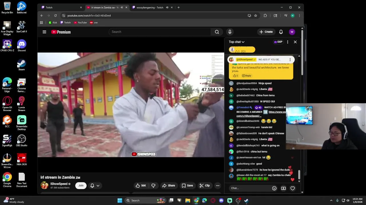Open the Twitch bookmark

[x=65, y=22]
